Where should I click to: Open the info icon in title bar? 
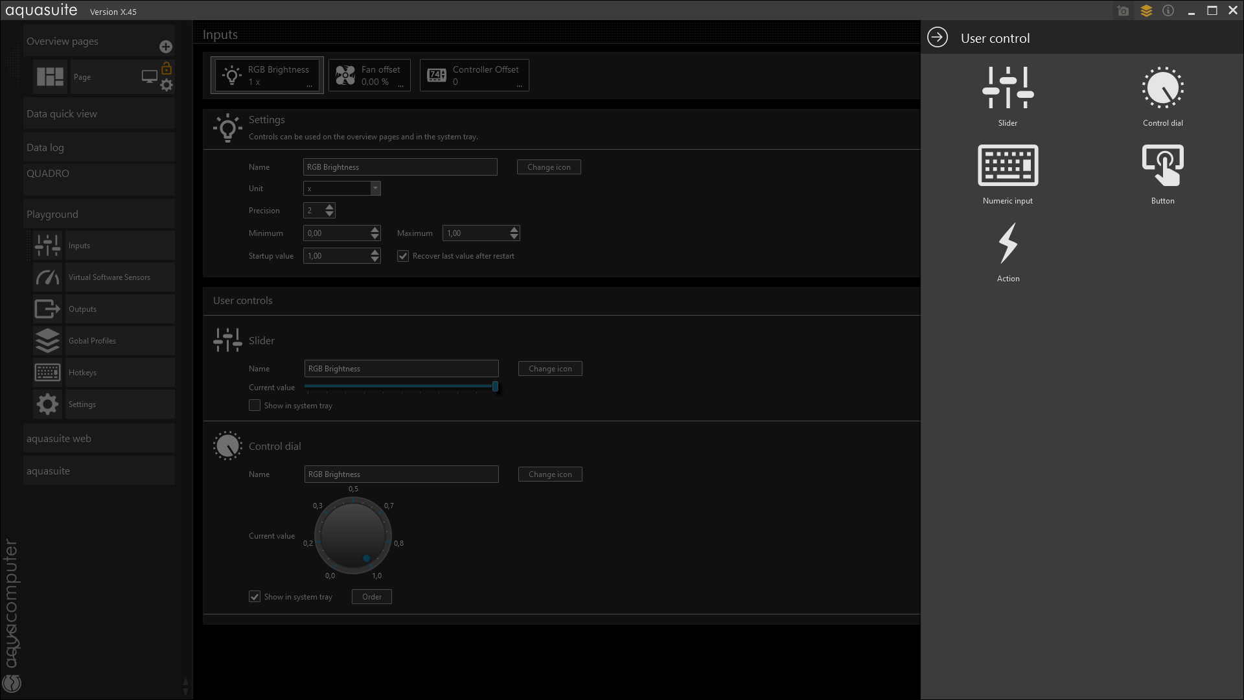[1168, 11]
